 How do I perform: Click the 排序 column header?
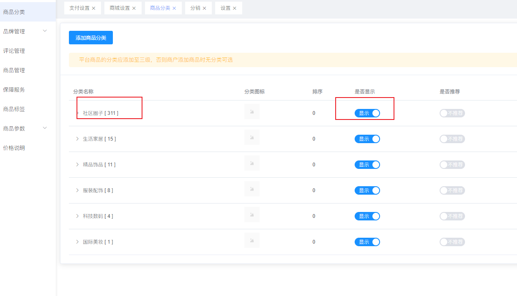pos(317,92)
